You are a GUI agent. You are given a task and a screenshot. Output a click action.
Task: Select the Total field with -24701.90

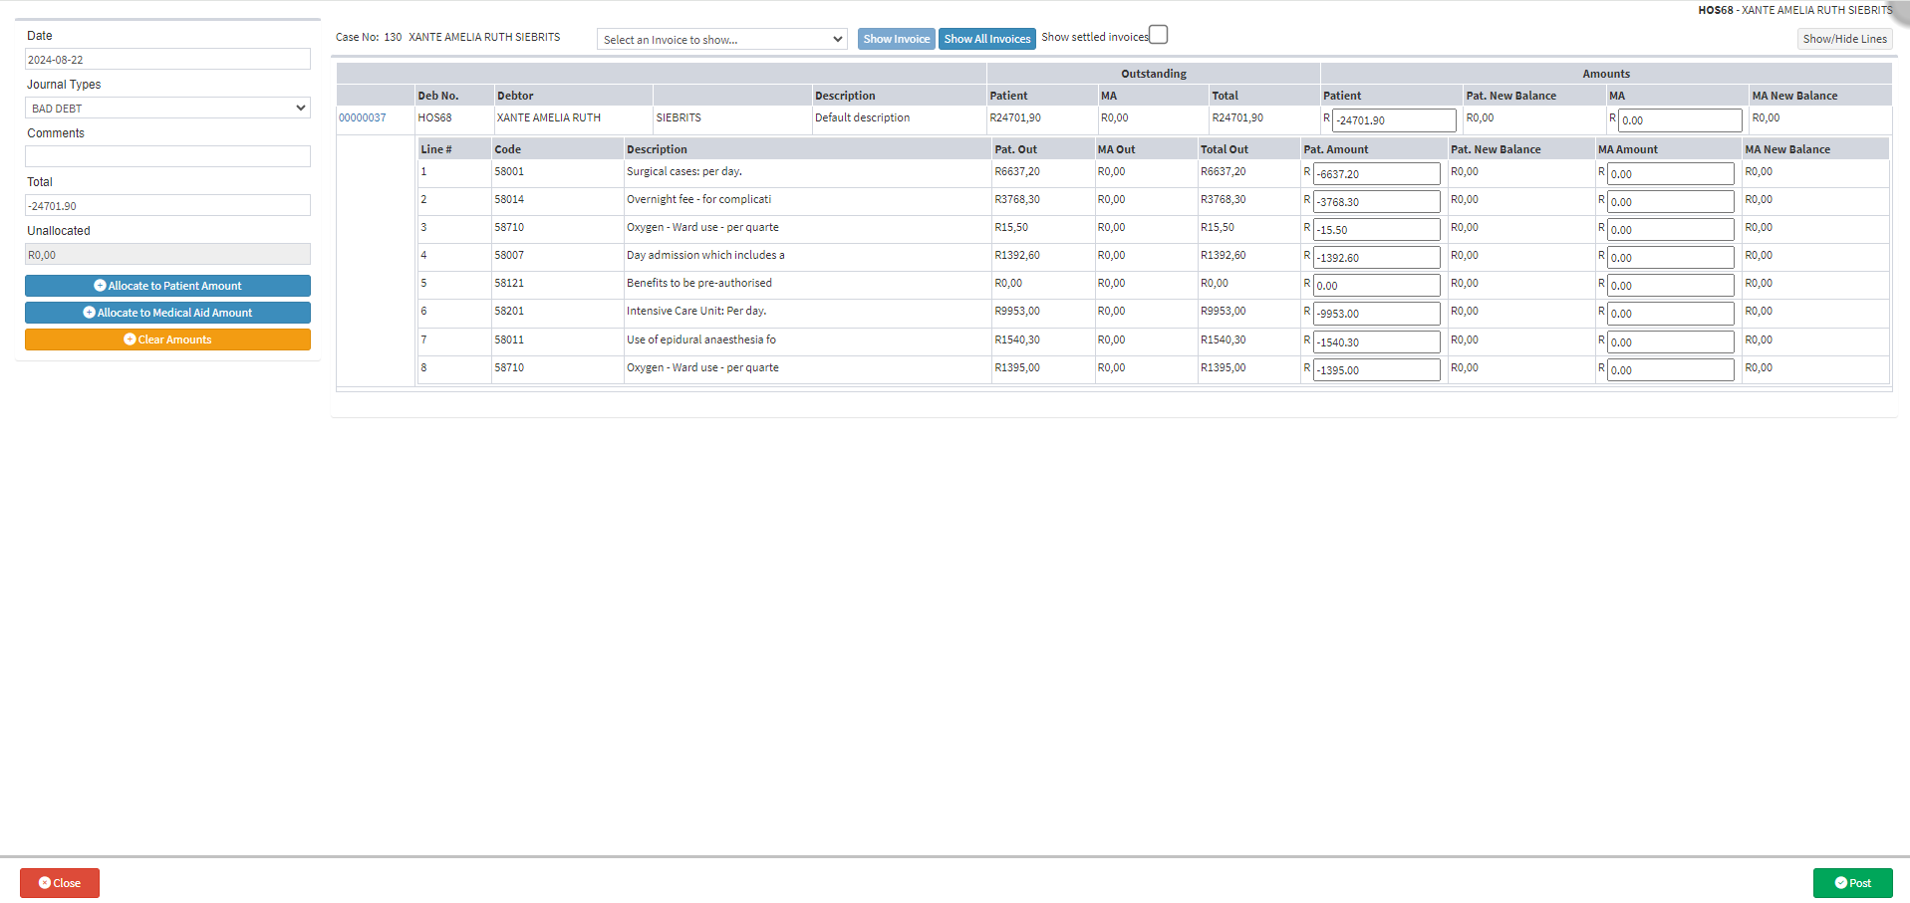167,206
